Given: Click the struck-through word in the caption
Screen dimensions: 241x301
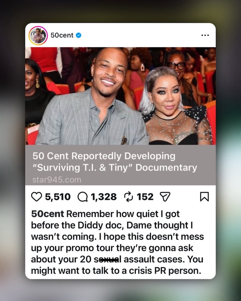Looking at the screenshot, I should coord(108,259).
